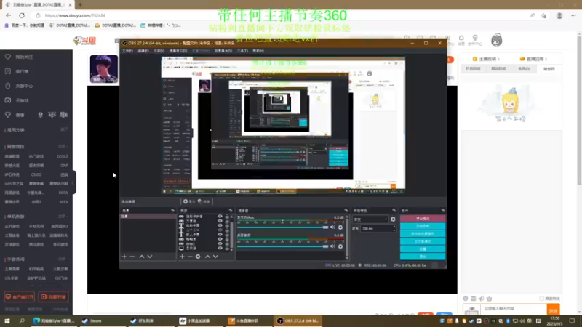Move selected source up in OBS
The height and width of the screenshot is (327, 582).
207,257
